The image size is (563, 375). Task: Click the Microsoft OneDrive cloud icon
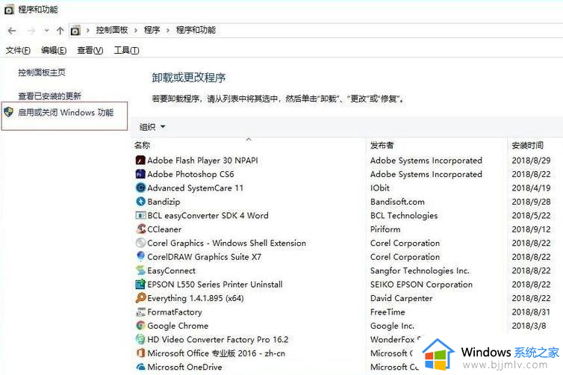(140, 367)
